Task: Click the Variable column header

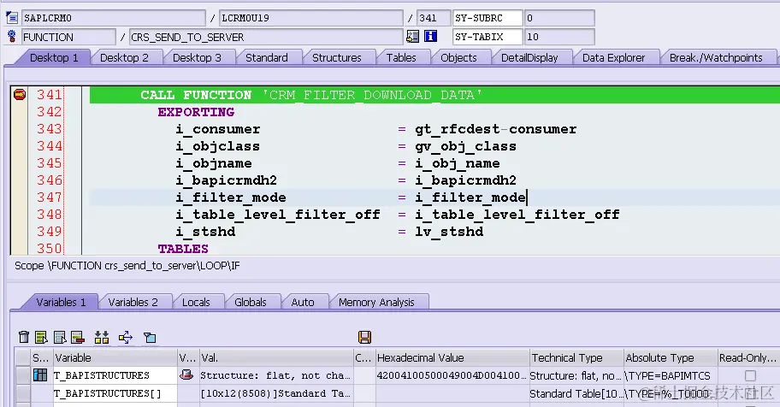Action: 115,357
